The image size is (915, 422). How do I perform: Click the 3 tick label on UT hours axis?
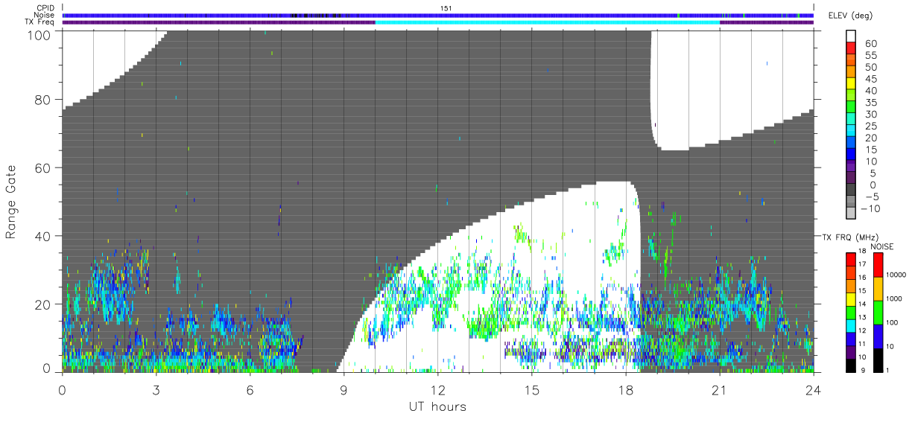tap(156, 389)
